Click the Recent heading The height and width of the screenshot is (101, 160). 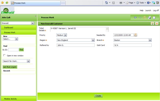(7, 71)
